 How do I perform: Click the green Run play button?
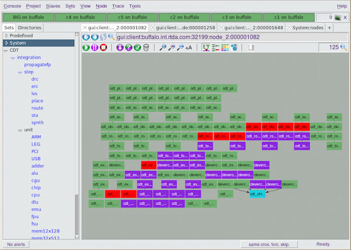(x=86, y=48)
